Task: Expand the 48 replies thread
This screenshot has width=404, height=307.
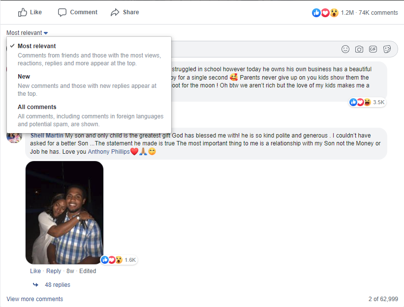Action: click(x=58, y=285)
